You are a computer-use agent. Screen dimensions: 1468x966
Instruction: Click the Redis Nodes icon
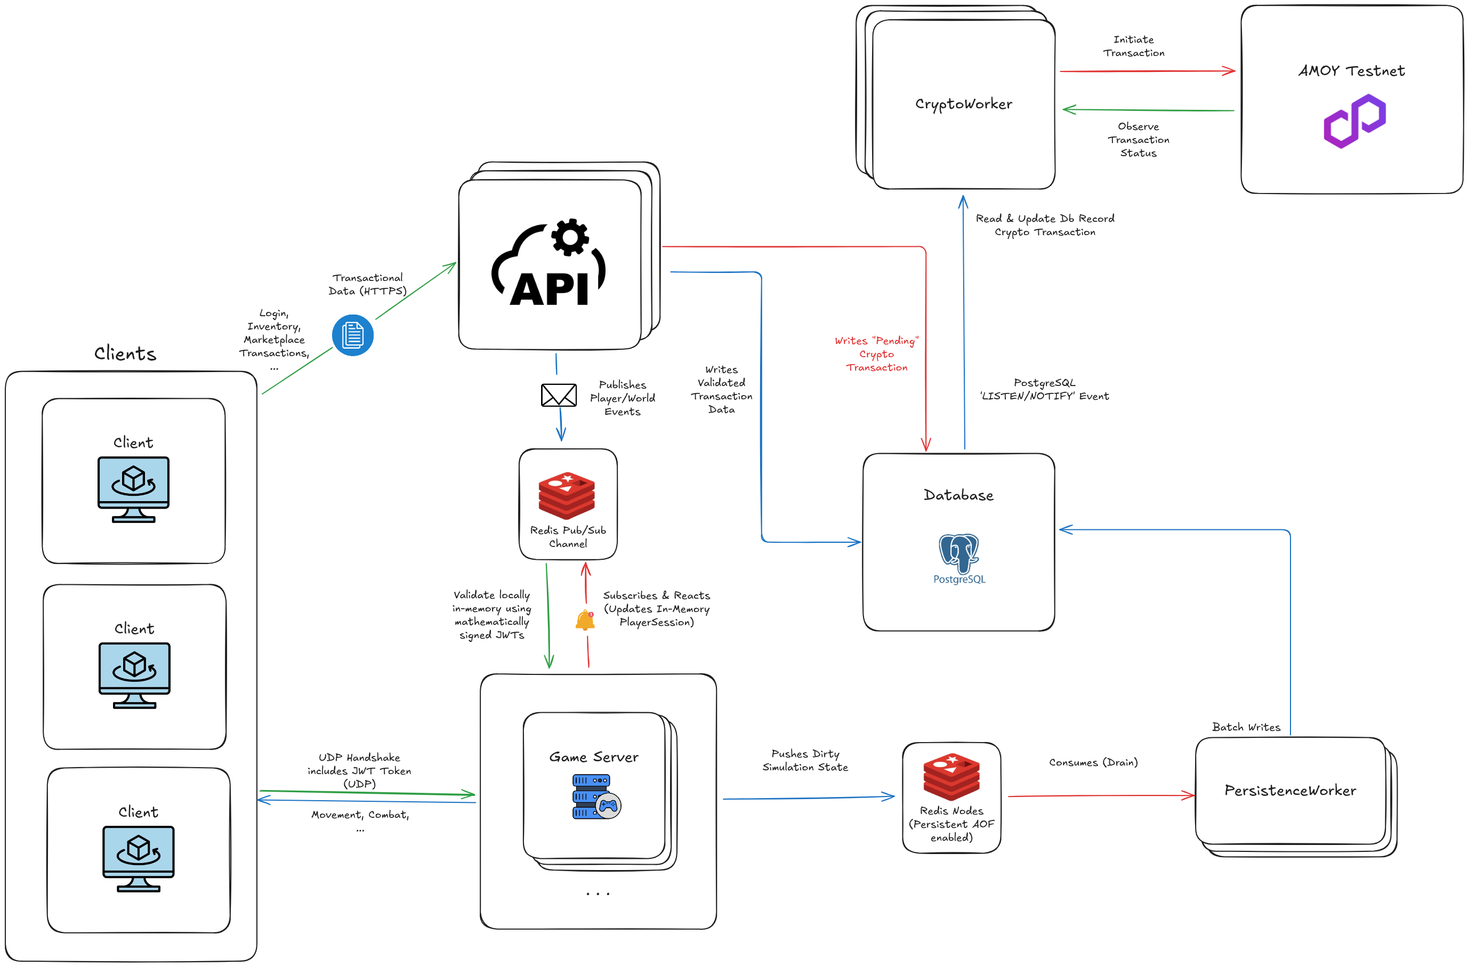pyautogui.click(x=951, y=776)
